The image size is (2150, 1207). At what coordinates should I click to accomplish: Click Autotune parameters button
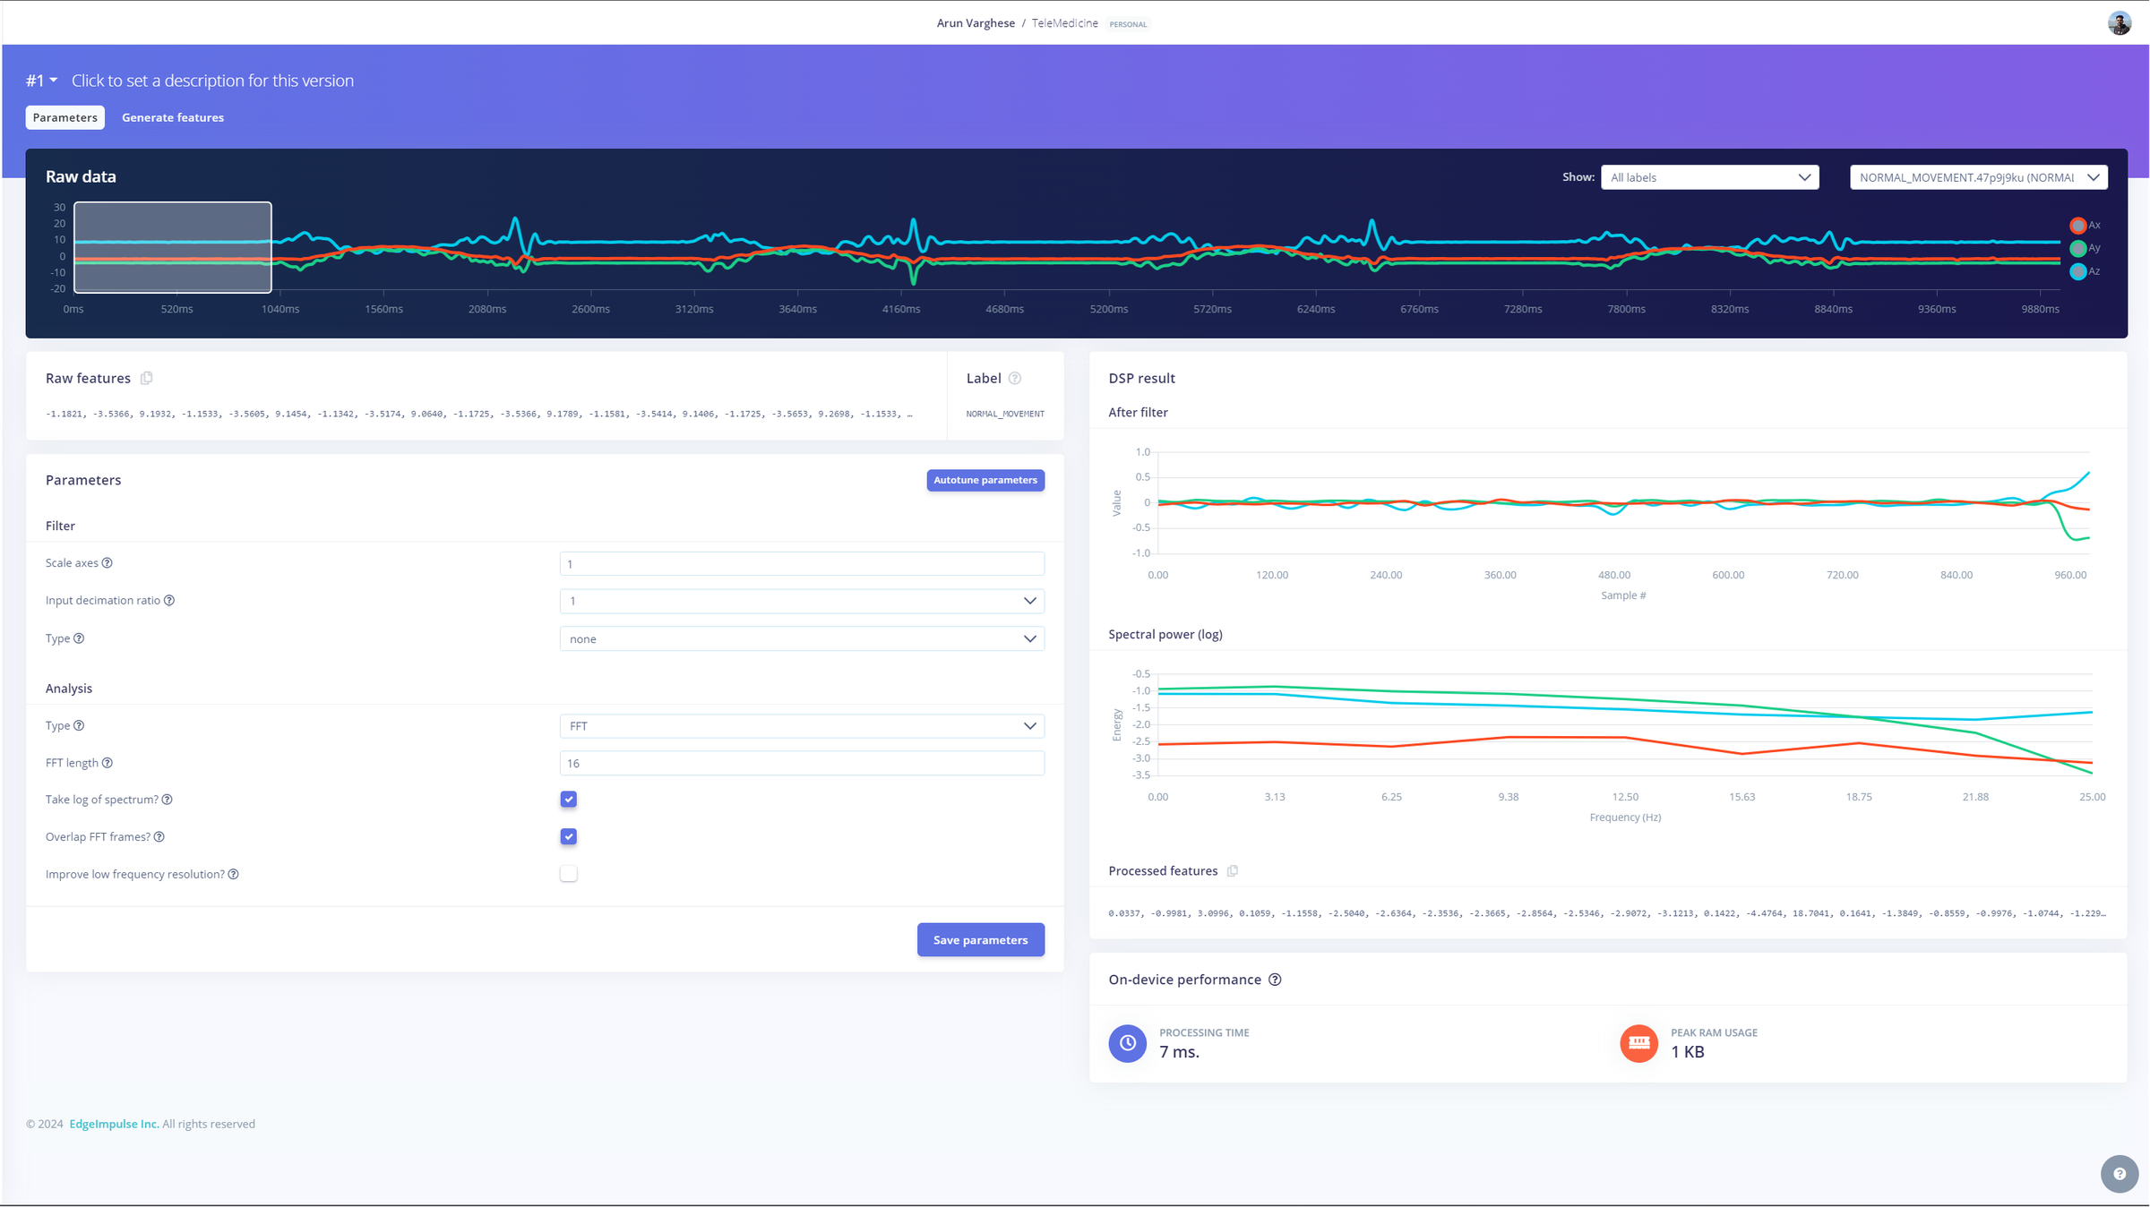(x=985, y=481)
